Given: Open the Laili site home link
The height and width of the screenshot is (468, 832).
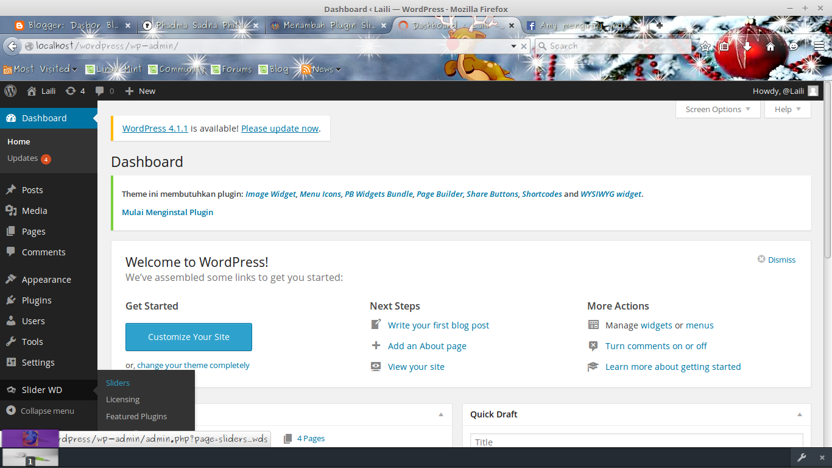Looking at the screenshot, I should [41, 91].
